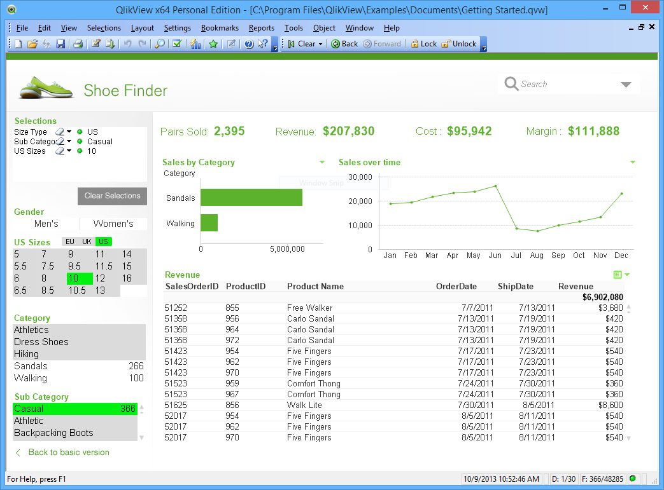Open the Quick Chart wizard icon
Image resolution: width=664 pixels, height=490 pixels.
tap(195, 44)
